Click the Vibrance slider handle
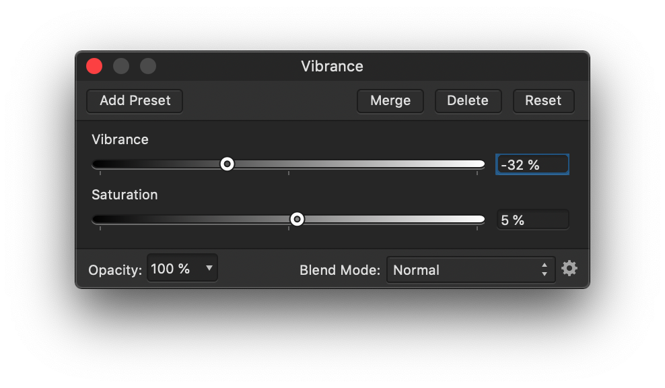Screen dimensions: 665x388 pos(228,164)
